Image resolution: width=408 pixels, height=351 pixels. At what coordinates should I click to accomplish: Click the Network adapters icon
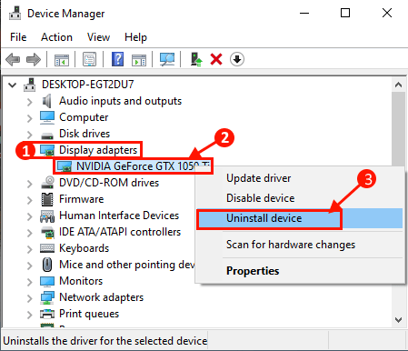(x=47, y=297)
